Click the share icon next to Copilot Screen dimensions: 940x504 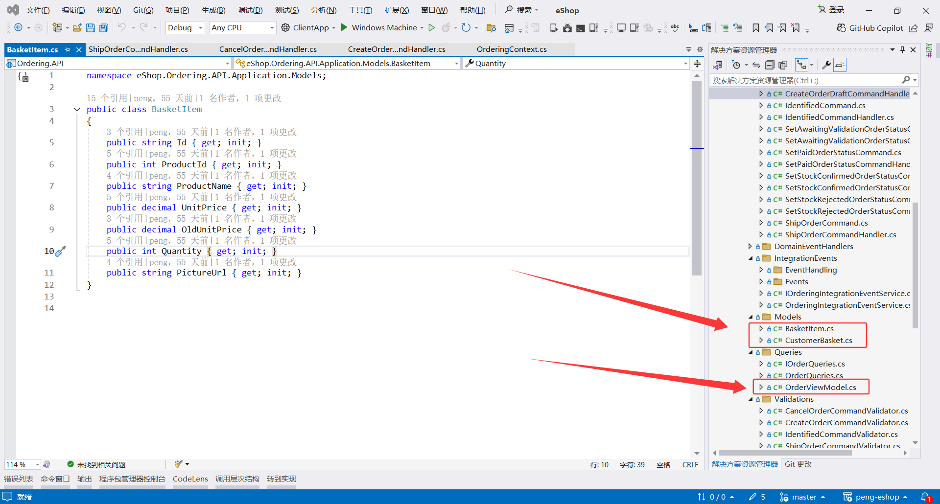tap(914, 28)
